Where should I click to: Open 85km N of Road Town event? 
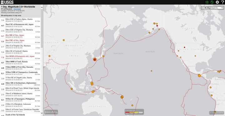click(x=20, y=89)
